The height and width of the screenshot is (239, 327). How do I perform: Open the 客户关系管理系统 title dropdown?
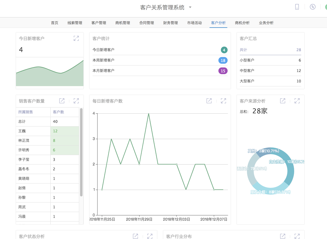click(190, 7)
